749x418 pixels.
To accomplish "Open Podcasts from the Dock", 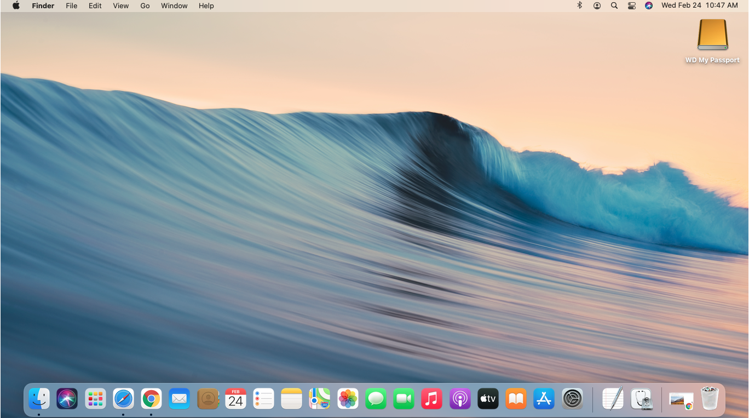I will 460,398.
